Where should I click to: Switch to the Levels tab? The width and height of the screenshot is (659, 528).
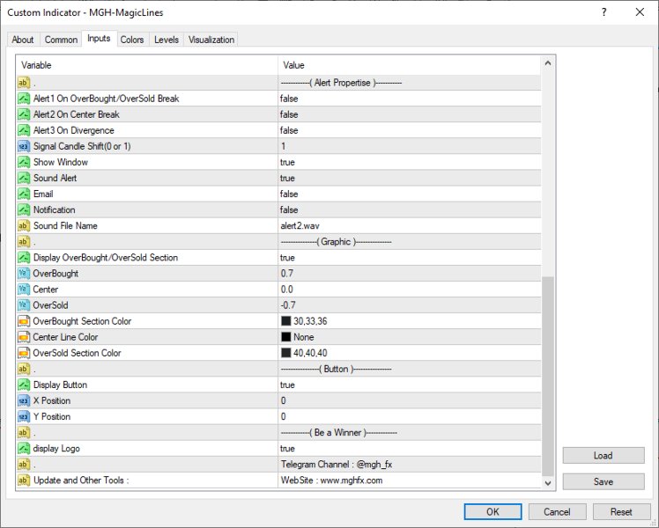167,40
